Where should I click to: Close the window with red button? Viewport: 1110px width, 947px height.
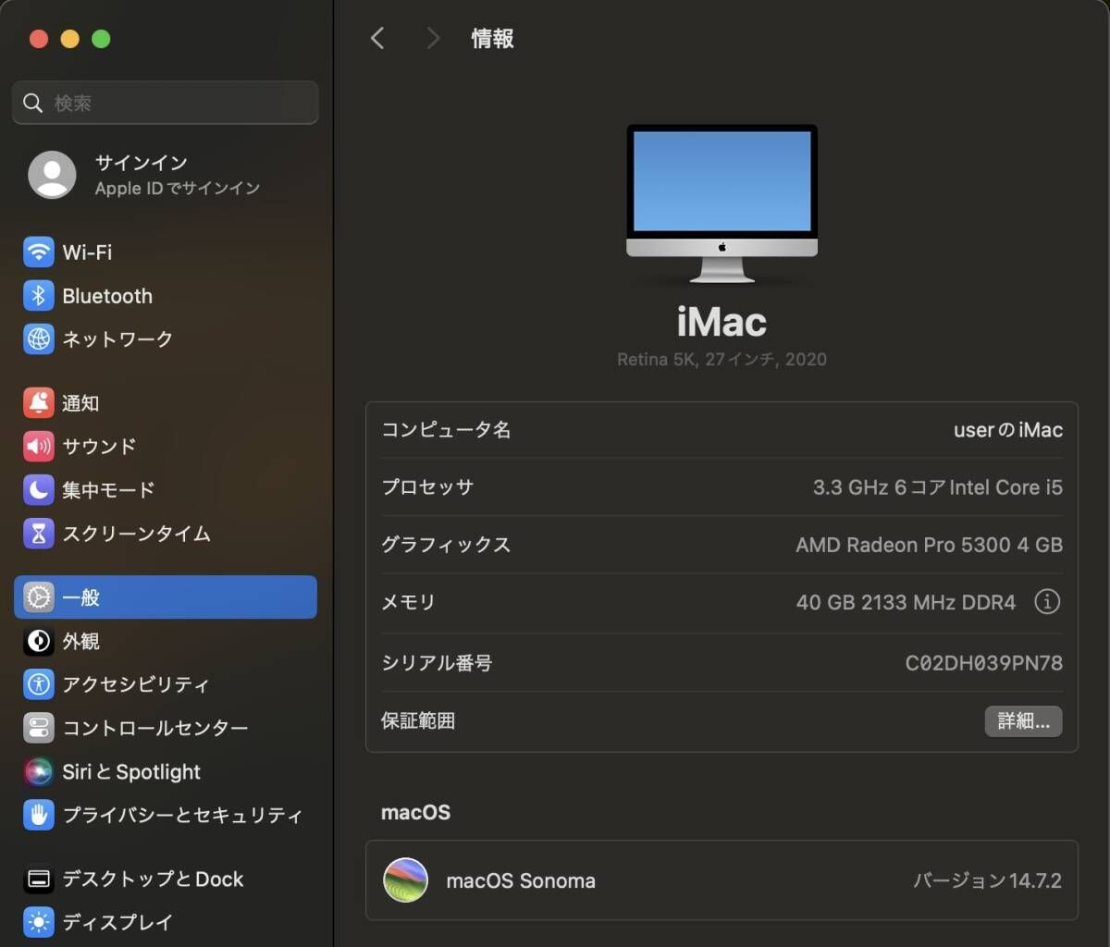click(39, 38)
